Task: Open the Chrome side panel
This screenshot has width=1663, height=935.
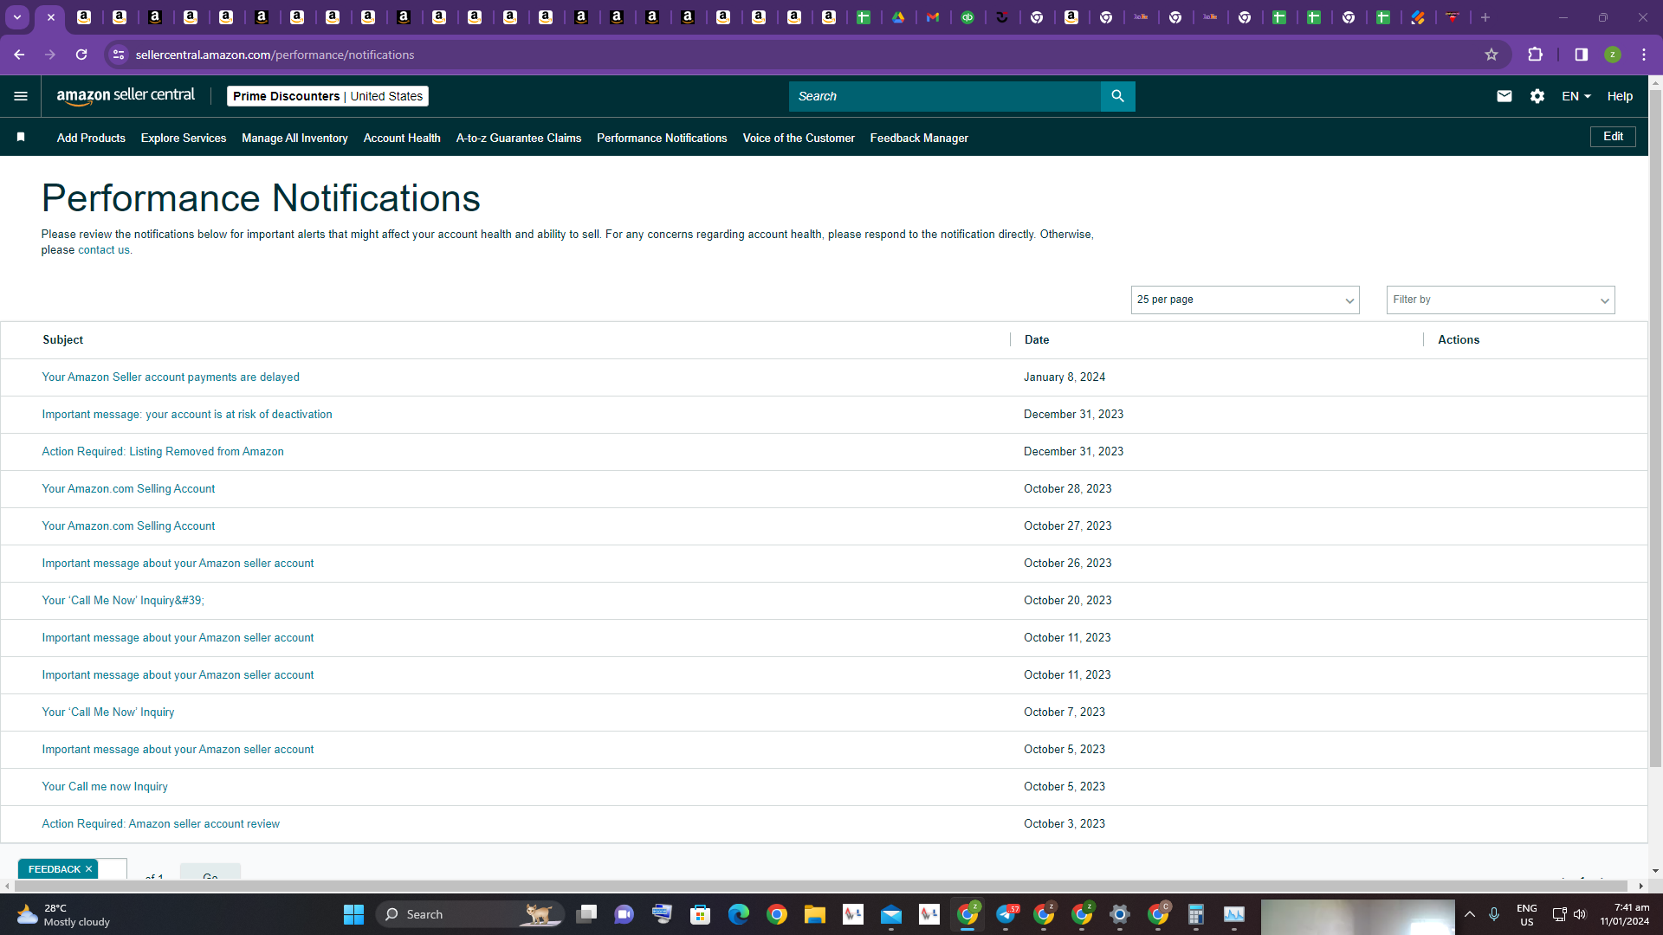Action: pos(1581,55)
